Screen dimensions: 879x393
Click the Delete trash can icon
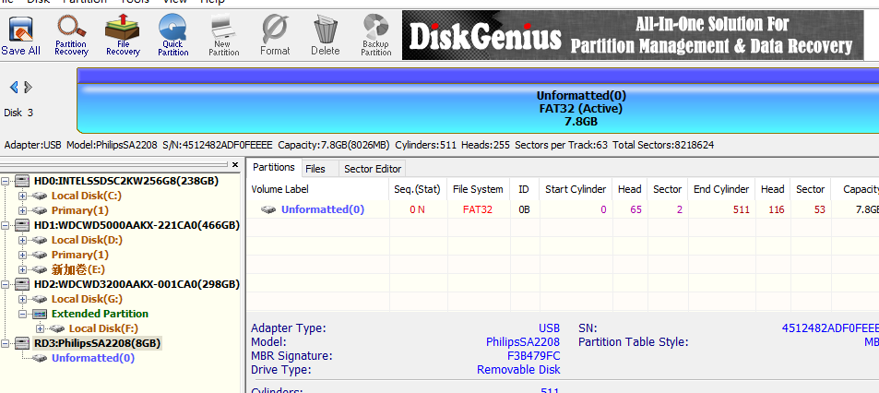(x=326, y=35)
